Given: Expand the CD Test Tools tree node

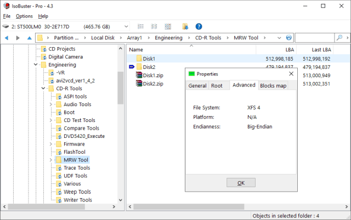Looking at the screenshot, I should click(51, 120).
